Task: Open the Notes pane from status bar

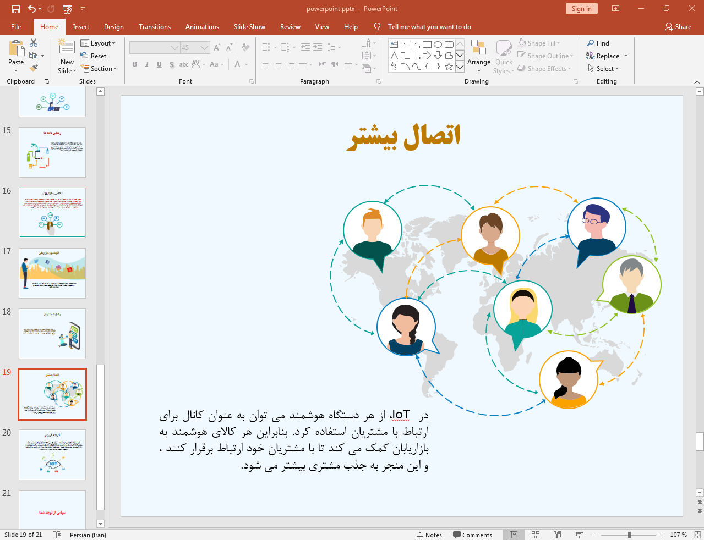Action: (429, 535)
